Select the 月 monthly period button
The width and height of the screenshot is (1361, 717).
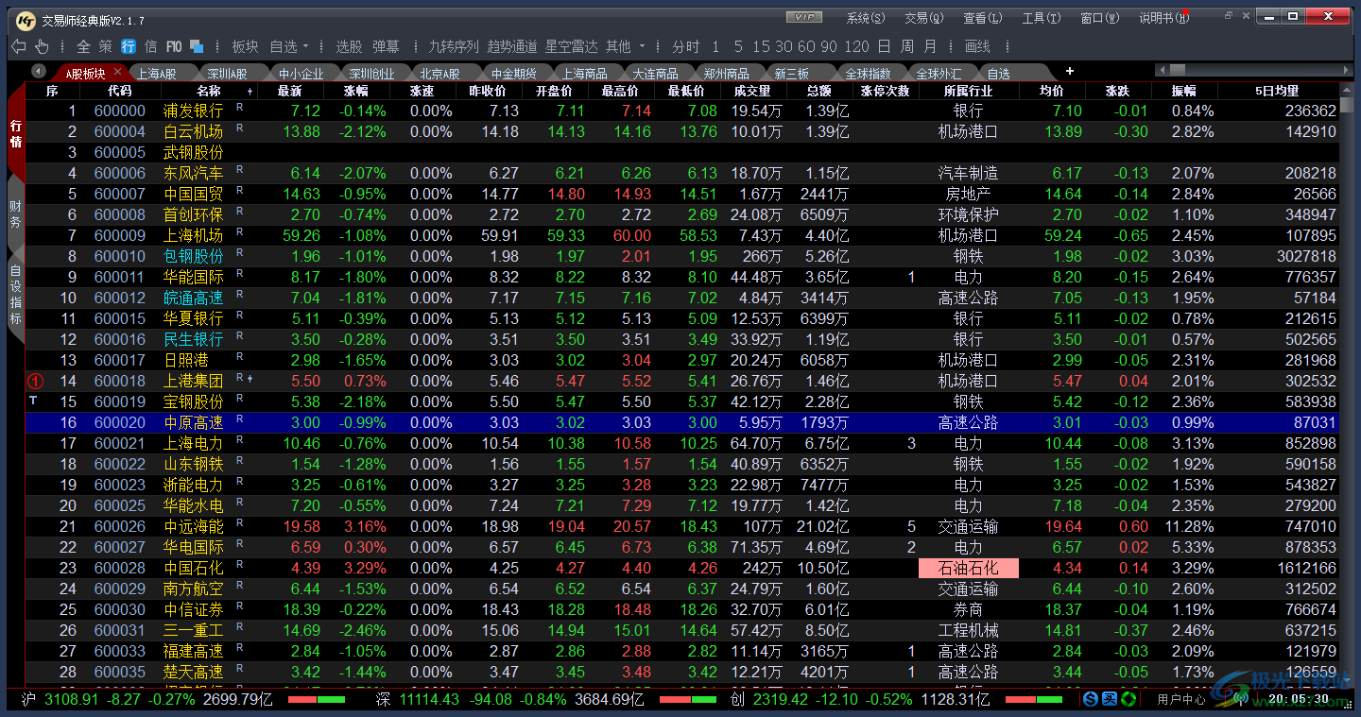point(931,46)
